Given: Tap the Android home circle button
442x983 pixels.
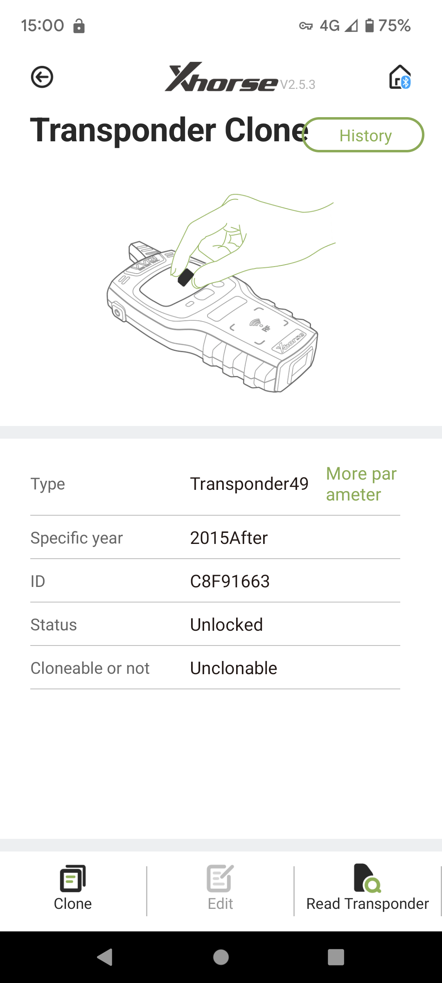Looking at the screenshot, I should pos(221,957).
